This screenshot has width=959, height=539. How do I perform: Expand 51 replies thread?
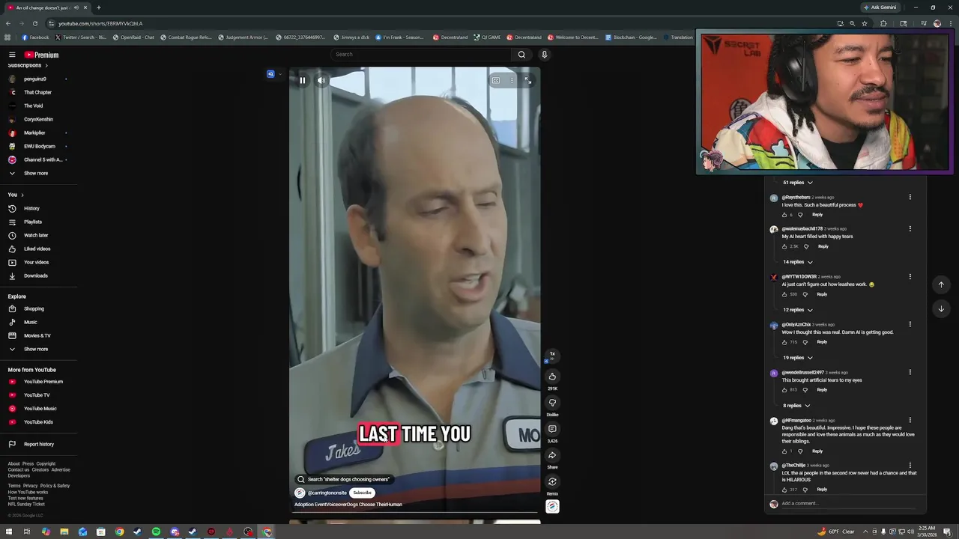pyautogui.click(x=797, y=183)
